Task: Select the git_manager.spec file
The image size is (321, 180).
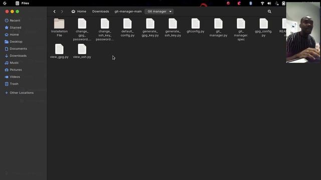Action: tap(241, 29)
